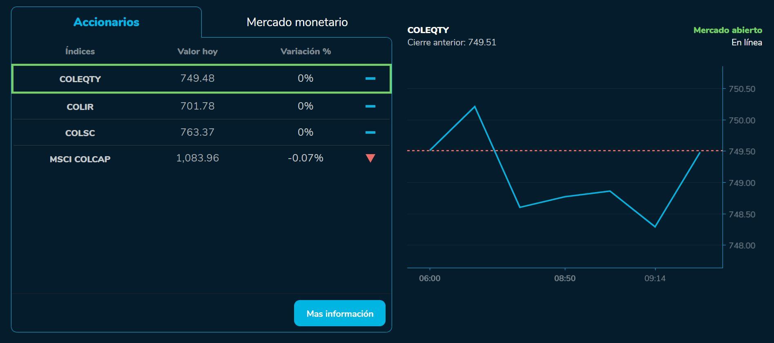Click the 750.50 mark on the price axis
Screen dimensions: 774x343
pyautogui.click(x=743, y=89)
